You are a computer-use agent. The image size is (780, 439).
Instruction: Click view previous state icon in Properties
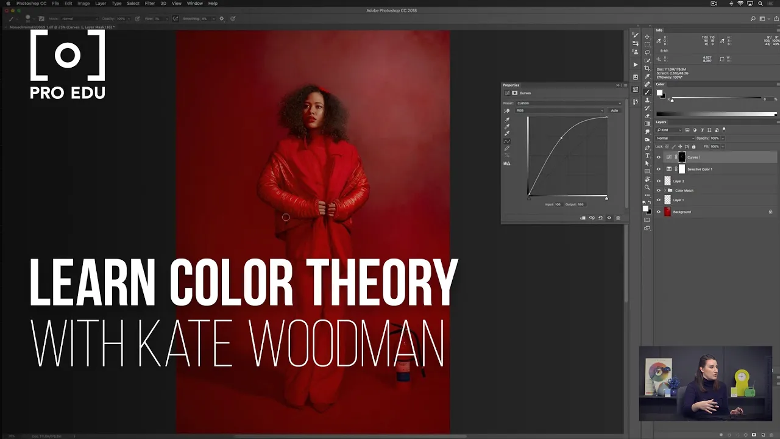[592, 218]
